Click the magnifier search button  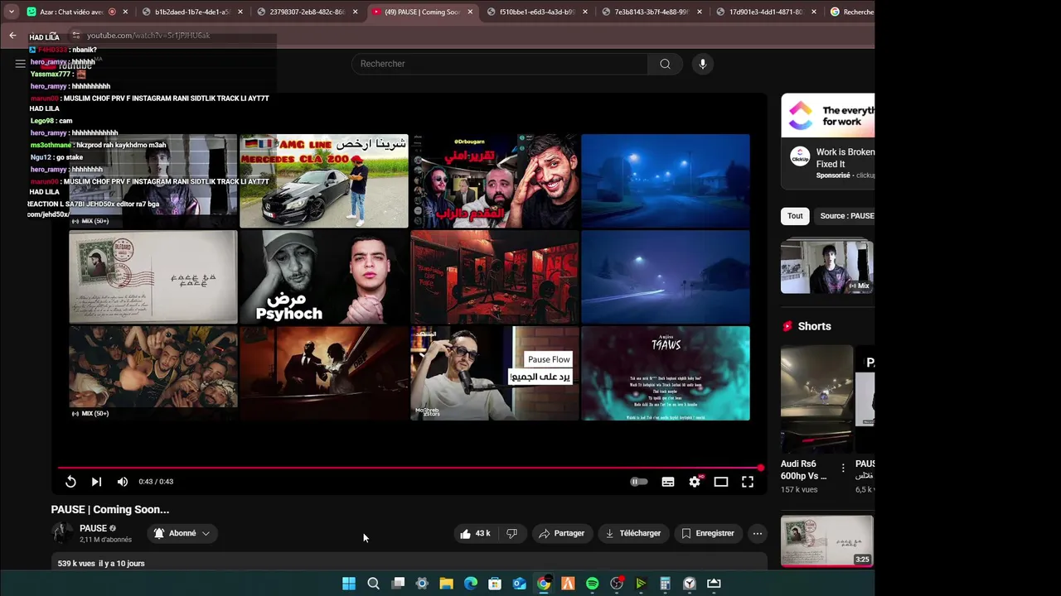(x=665, y=64)
